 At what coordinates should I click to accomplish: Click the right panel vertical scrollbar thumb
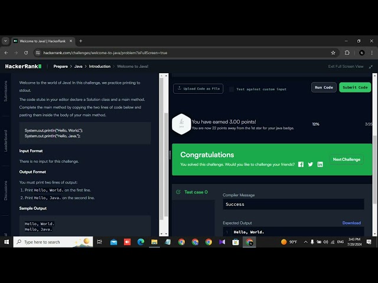[x=374, y=170]
